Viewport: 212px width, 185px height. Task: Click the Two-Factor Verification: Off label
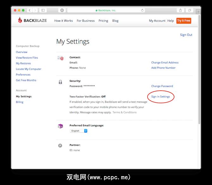pyautogui.click(x=87, y=97)
